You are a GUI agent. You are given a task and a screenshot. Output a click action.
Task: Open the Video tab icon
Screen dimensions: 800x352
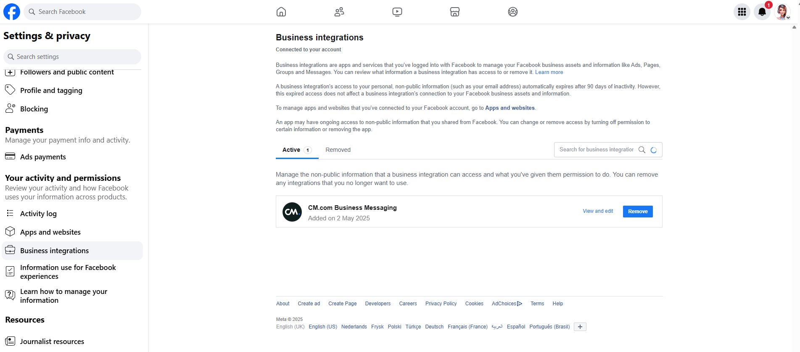(397, 12)
